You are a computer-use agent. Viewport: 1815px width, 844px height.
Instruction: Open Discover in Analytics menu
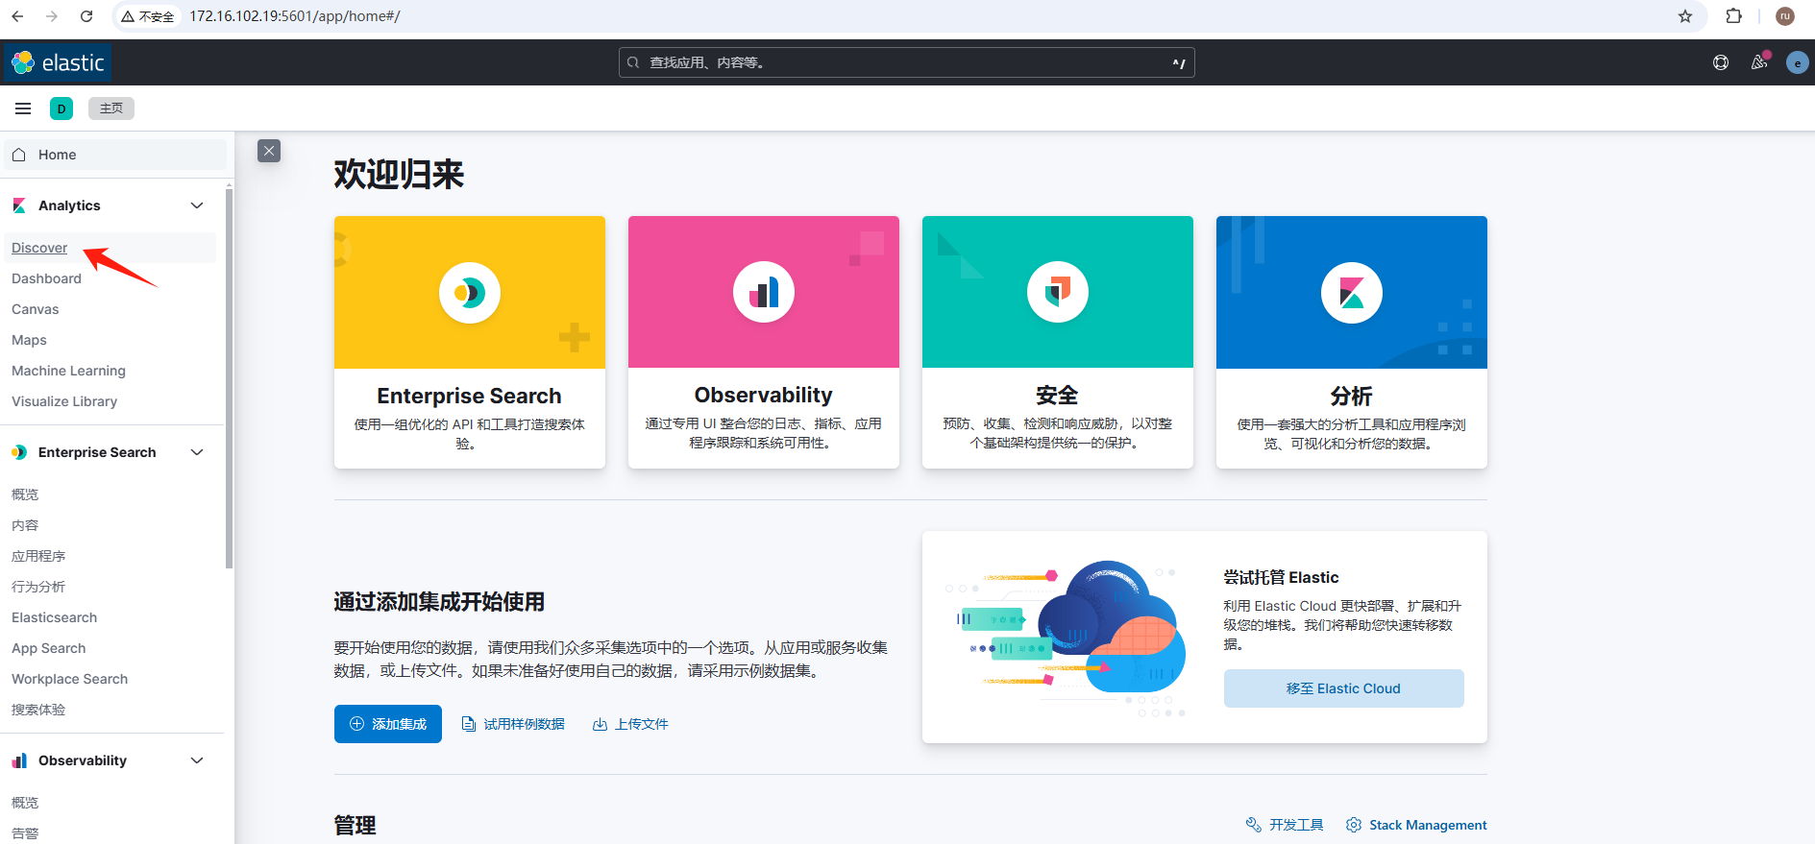click(x=39, y=248)
